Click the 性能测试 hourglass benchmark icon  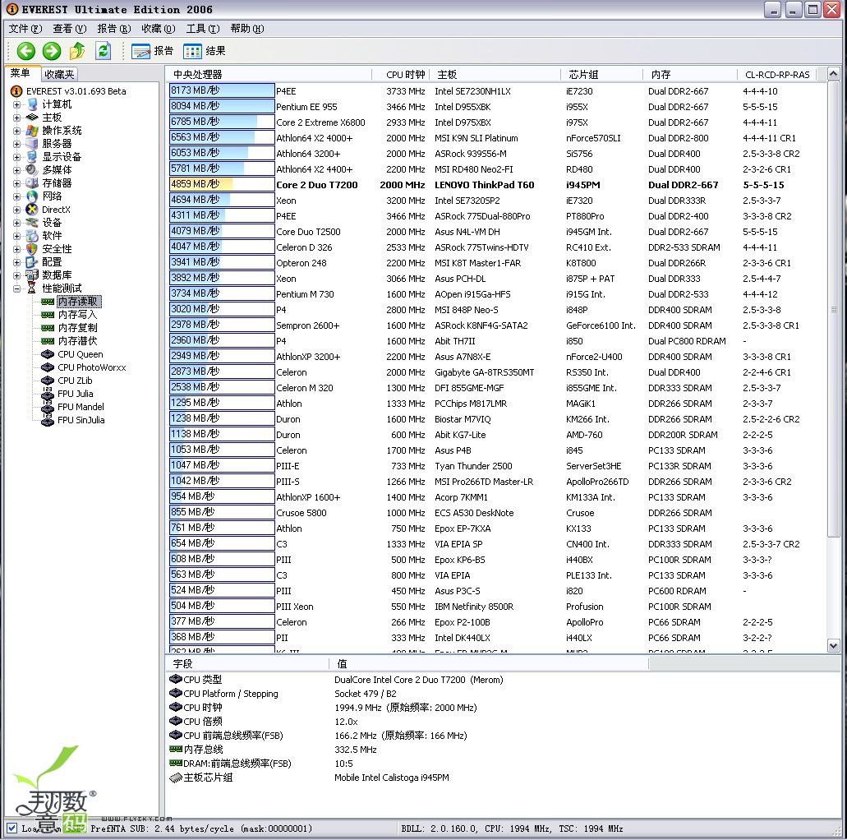32,288
